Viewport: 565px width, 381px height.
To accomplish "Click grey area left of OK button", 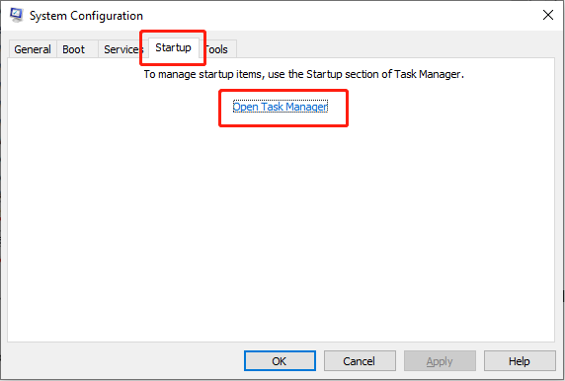I will pos(124,361).
